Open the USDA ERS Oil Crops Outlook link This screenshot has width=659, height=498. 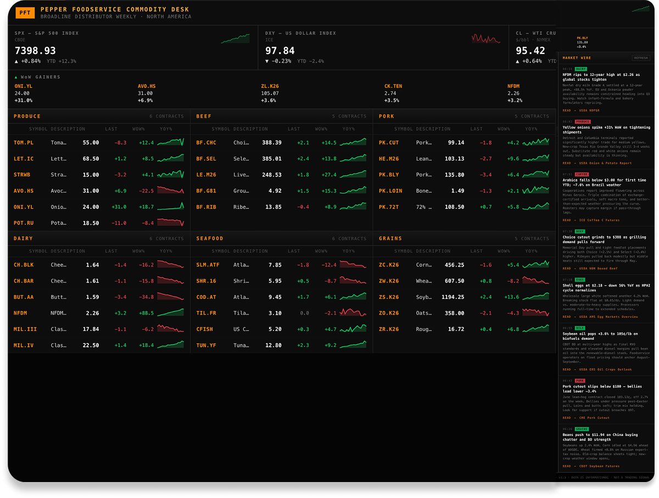click(597, 369)
